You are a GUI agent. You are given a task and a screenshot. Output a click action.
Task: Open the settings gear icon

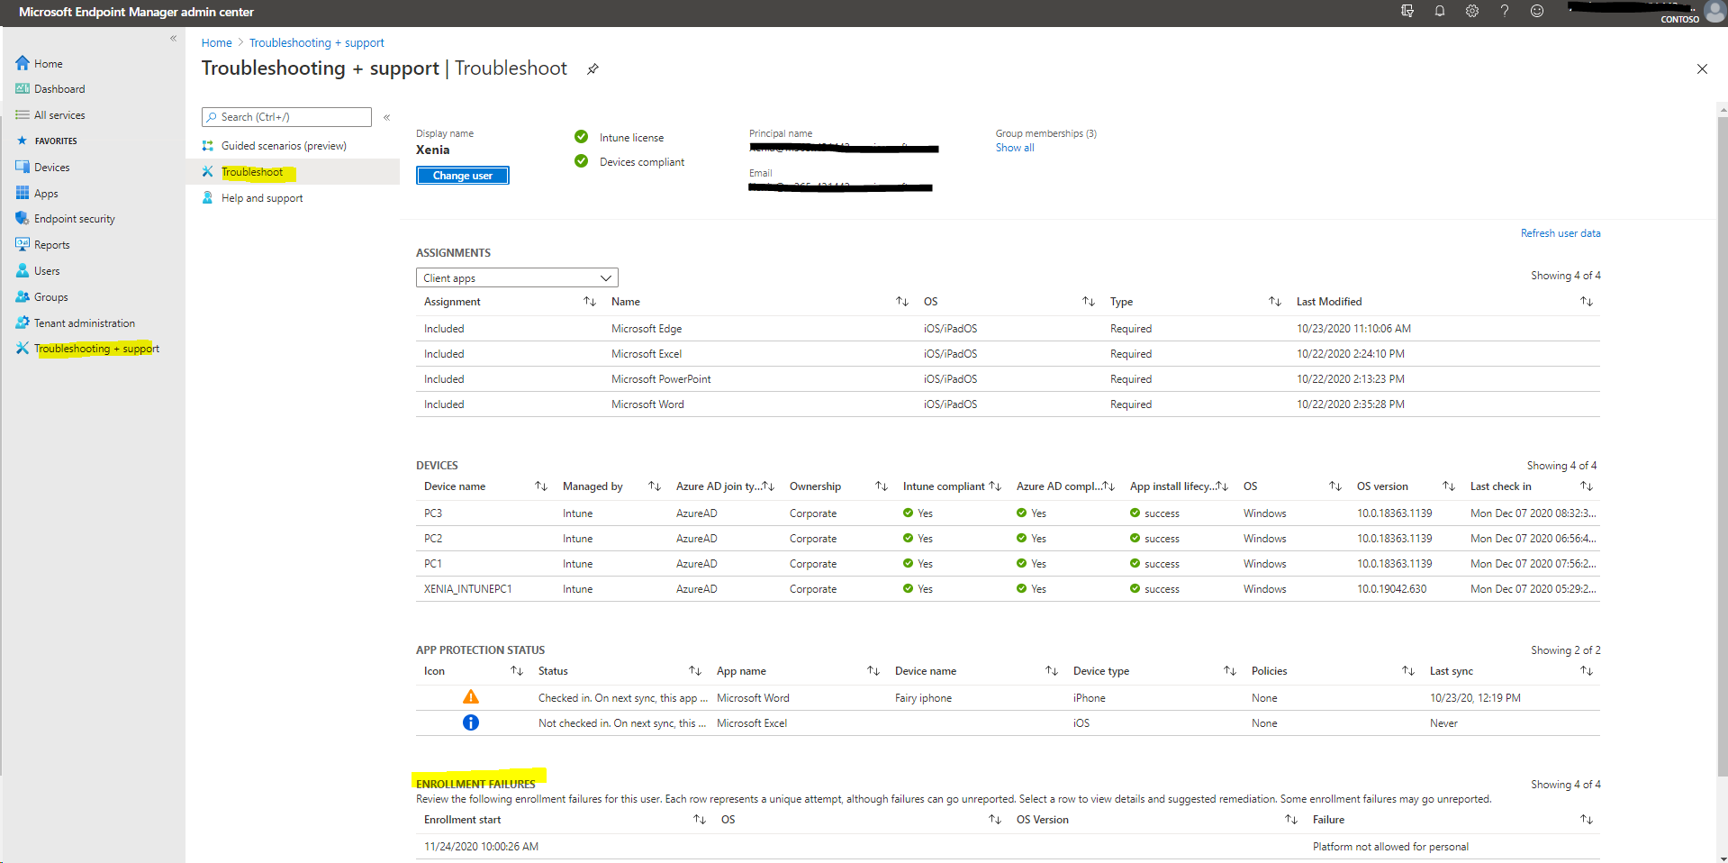[1471, 11]
